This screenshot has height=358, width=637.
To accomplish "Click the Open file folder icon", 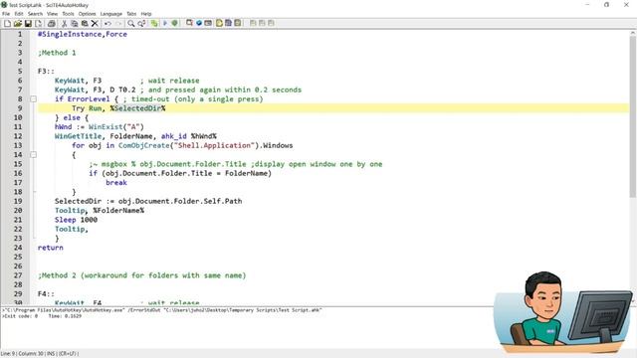I will pos(18,23).
